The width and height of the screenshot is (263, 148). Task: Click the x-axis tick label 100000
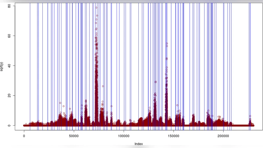[x=124, y=136]
